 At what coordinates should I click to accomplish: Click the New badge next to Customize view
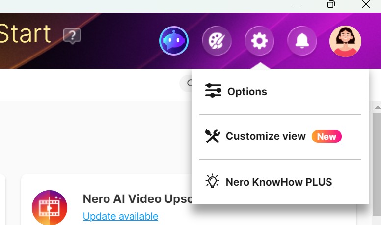point(327,136)
